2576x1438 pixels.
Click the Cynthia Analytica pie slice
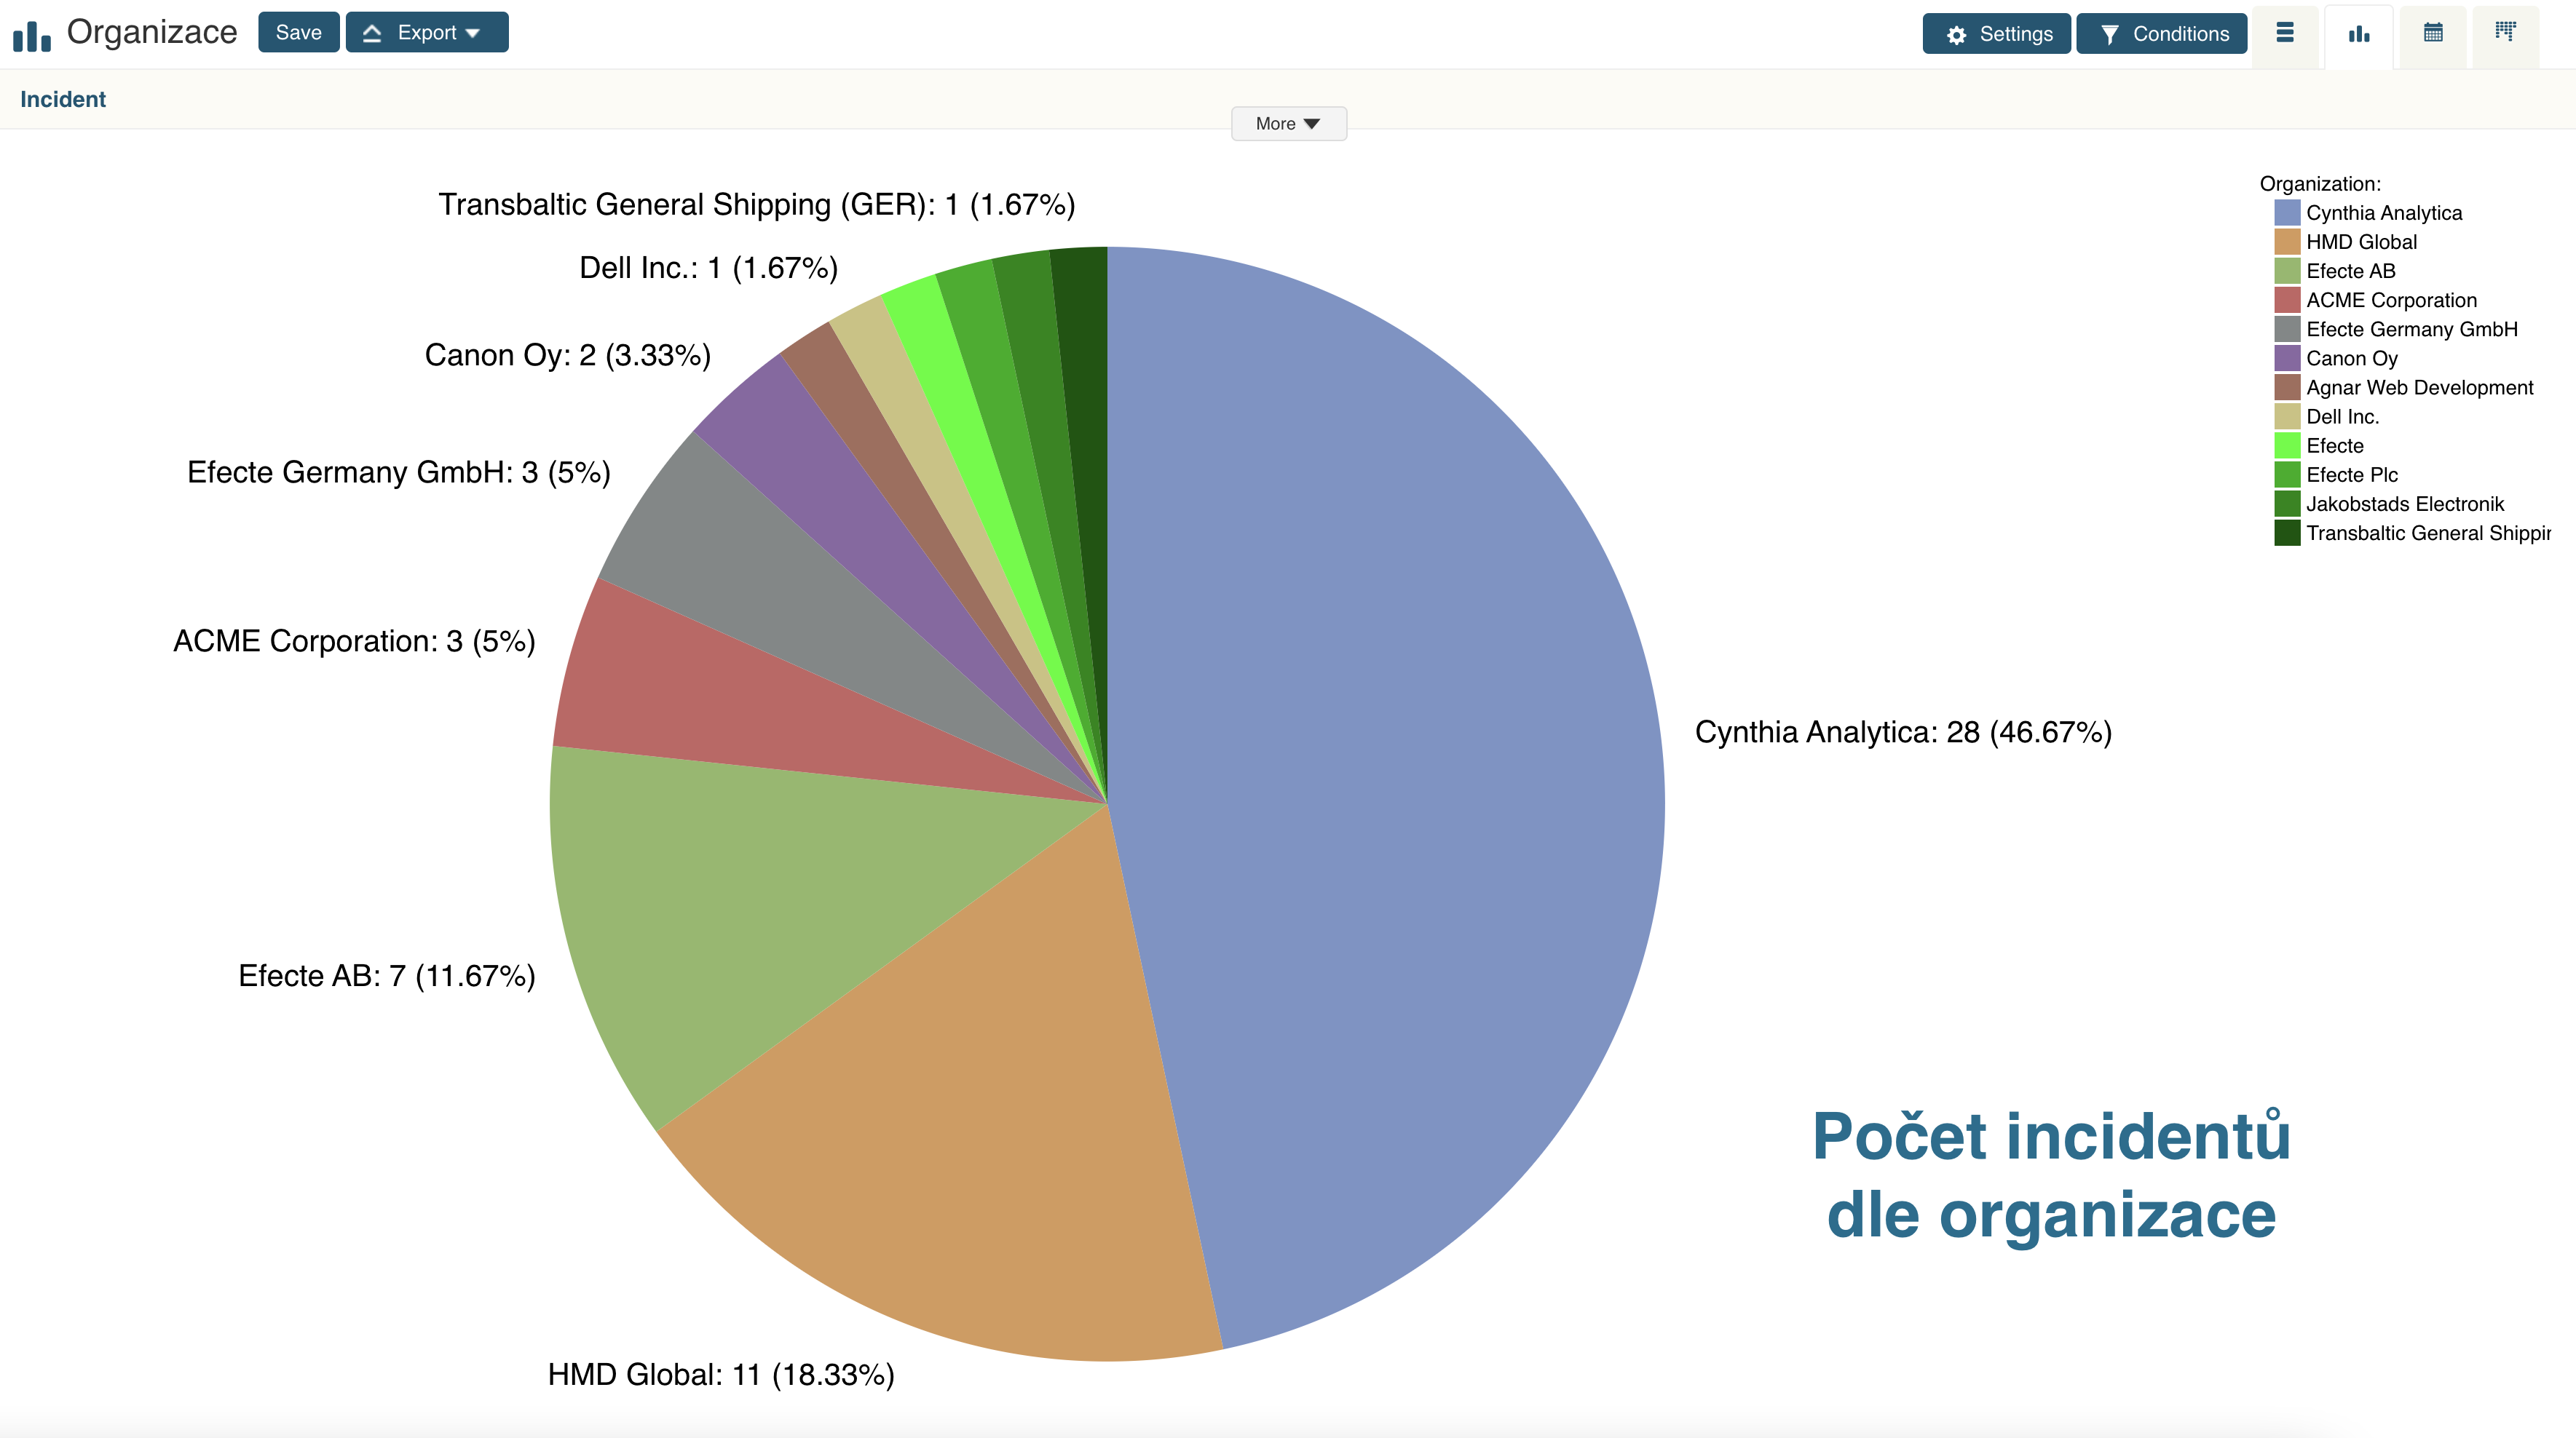pos(1400,750)
